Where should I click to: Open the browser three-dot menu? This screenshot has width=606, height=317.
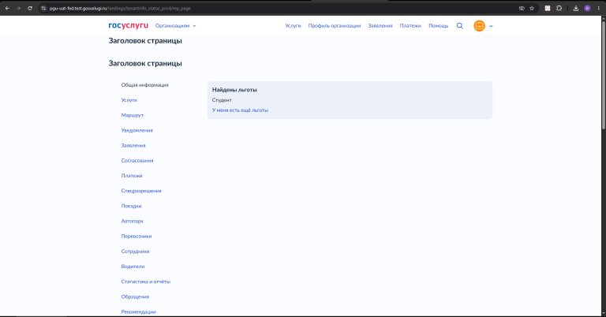tap(598, 8)
